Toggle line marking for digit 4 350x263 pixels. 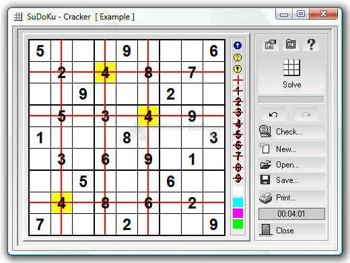(238, 124)
